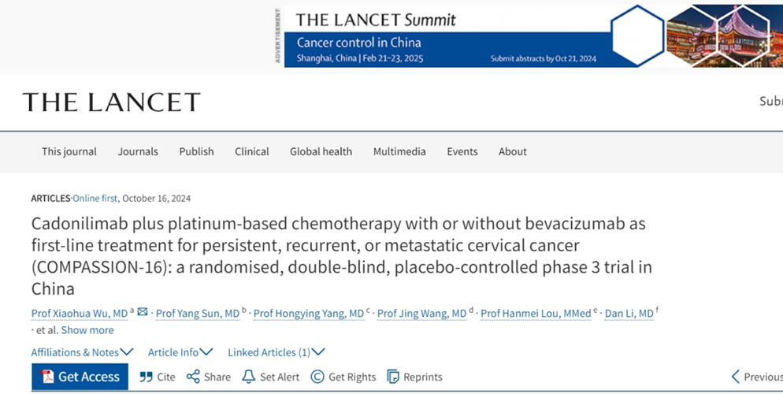Click the Get Rights copyright icon
Viewport: 783px width, 394px height.
[317, 377]
